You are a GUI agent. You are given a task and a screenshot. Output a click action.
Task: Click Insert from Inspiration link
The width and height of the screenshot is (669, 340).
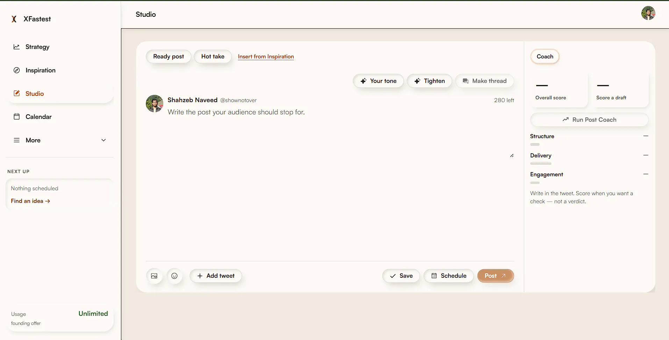tap(266, 57)
